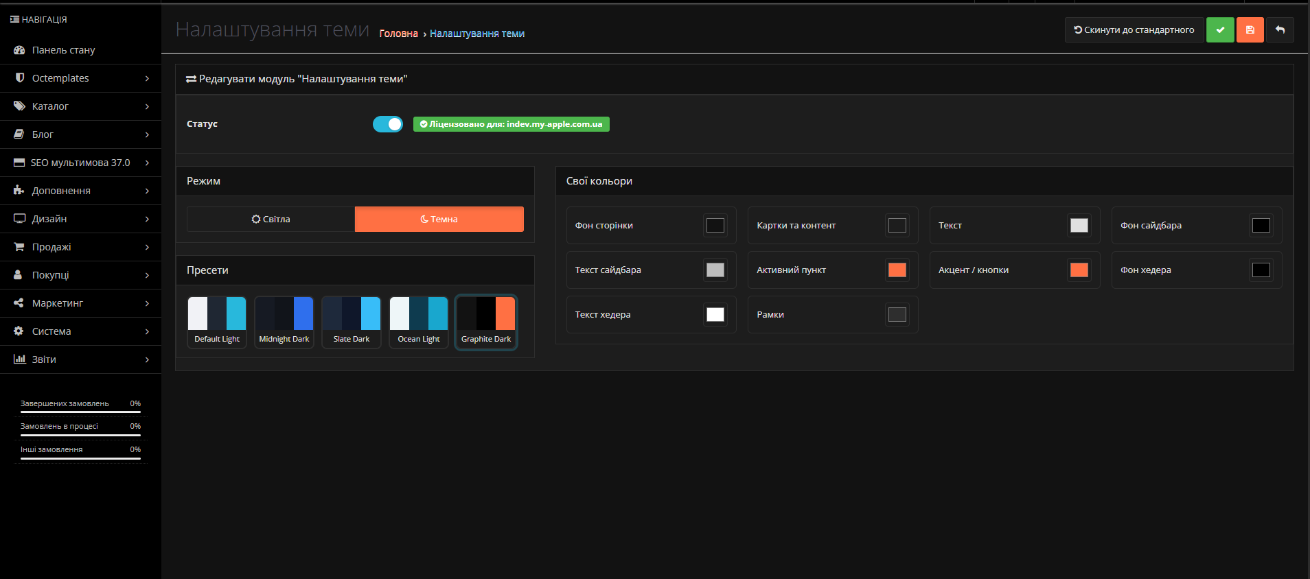Toggle the Статус switch
The image size is (1310, 579).
tap(388, 124)
